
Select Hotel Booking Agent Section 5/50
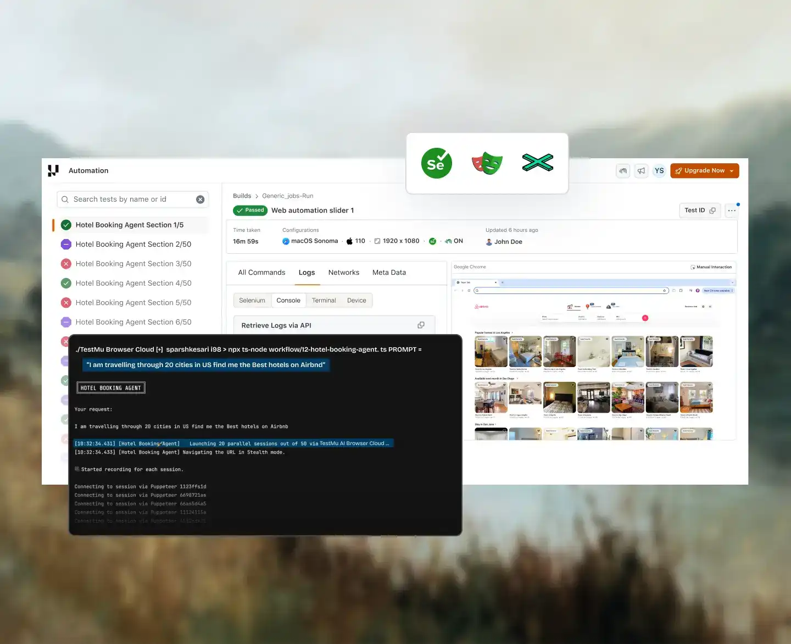coord(133,303)
